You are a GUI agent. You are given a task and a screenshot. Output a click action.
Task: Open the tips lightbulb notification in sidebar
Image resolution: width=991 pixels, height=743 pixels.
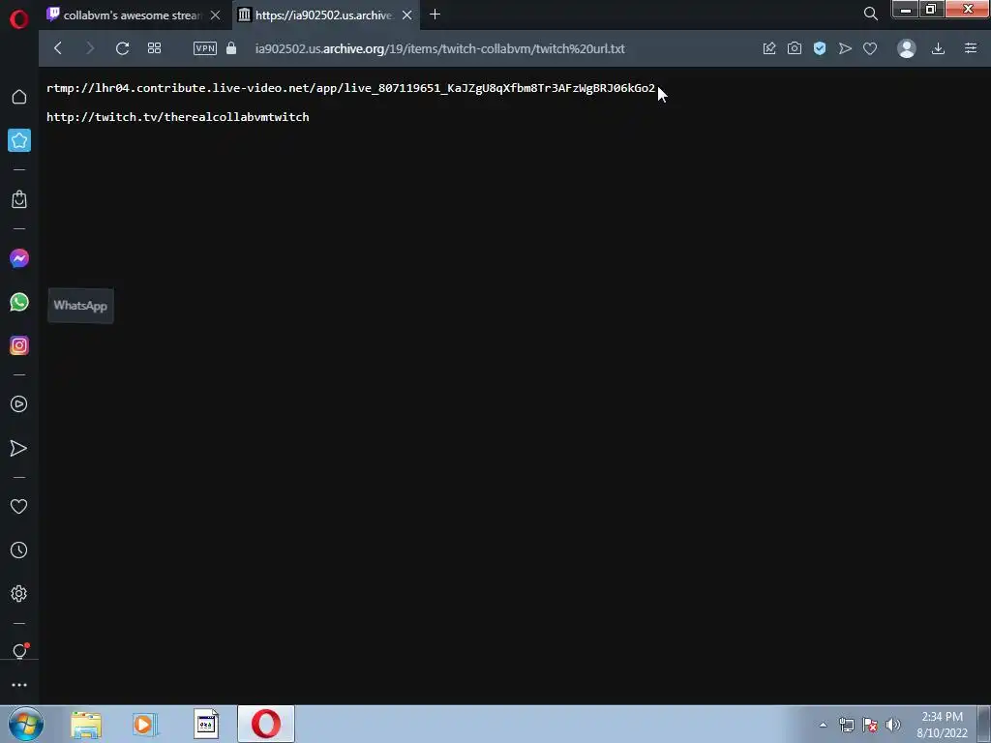pyautogui.click(x=19, y=651)
